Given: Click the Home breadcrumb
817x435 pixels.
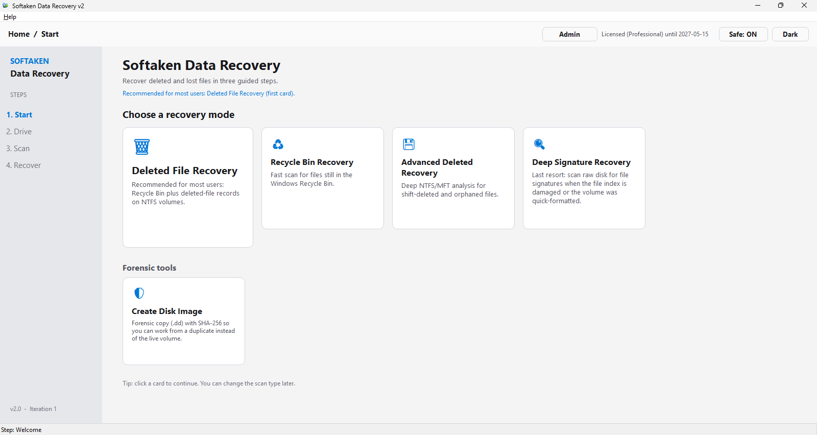Looking at the screenshot, I should click(x=19, y=34).
